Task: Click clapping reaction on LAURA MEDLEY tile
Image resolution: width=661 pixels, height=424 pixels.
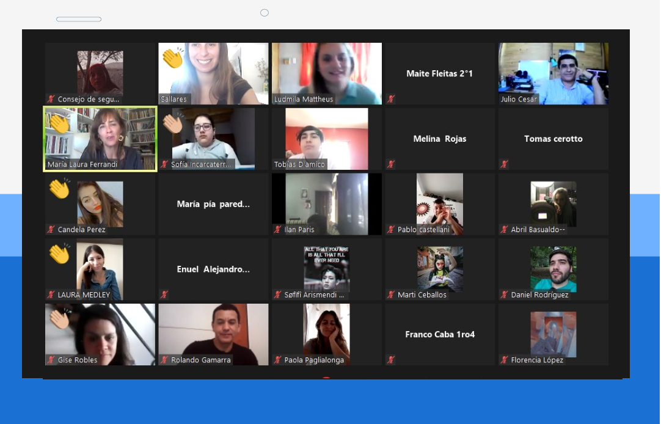Action: (x=60, y=254)
